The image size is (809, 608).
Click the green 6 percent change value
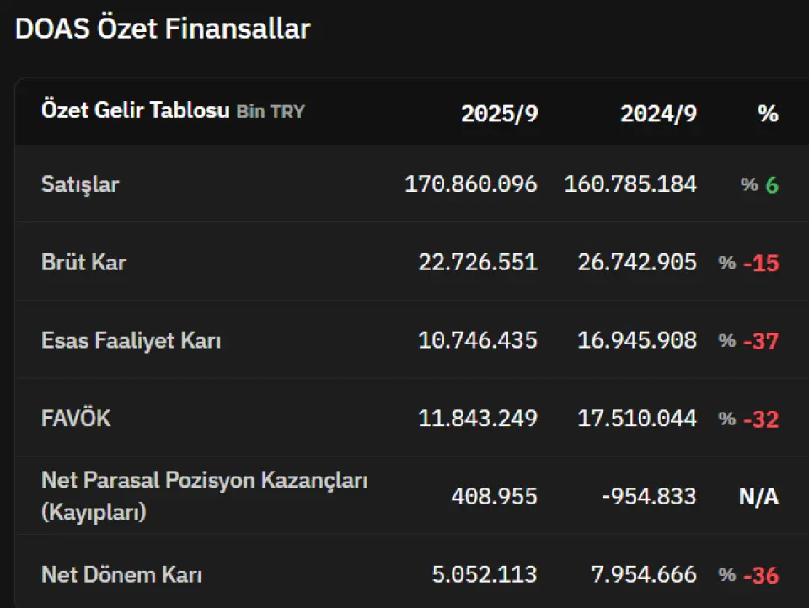click(x=771, y=185)
